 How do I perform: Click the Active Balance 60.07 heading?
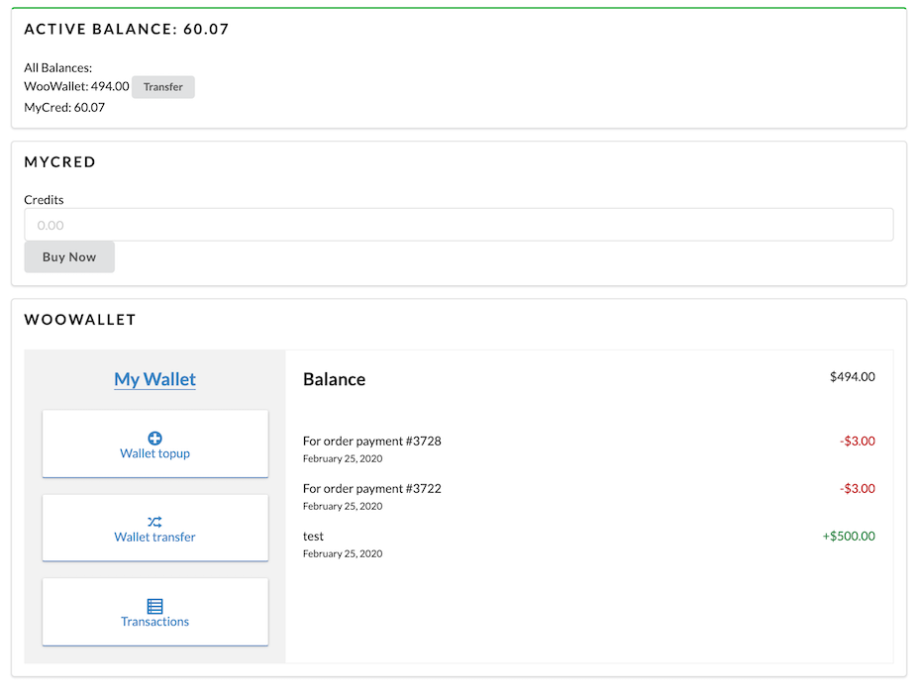[127, 30]
